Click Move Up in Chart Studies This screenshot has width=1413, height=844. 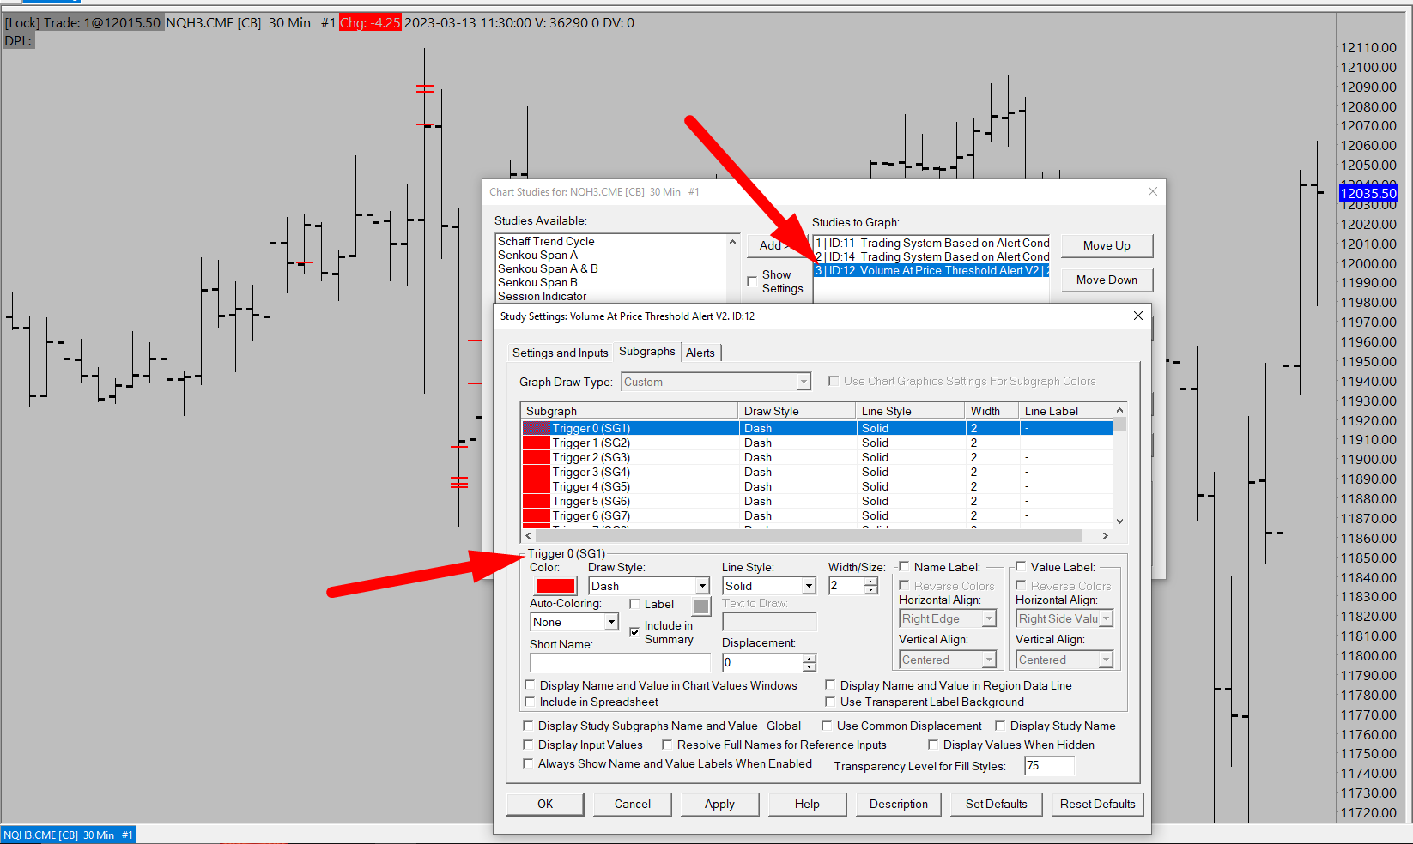[1107, 246]
